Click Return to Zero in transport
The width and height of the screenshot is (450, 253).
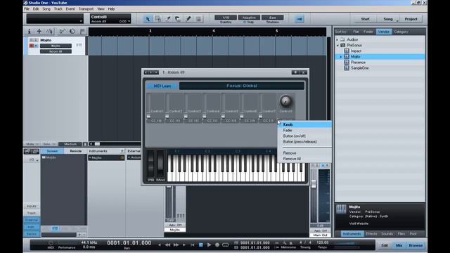(x=192, y=245)
